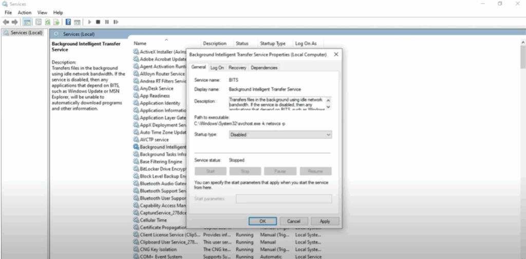This screenshot has width=526, height=259.
Task: Select Auto Time Zone Updater row
Action: click(x=160, y=132)
